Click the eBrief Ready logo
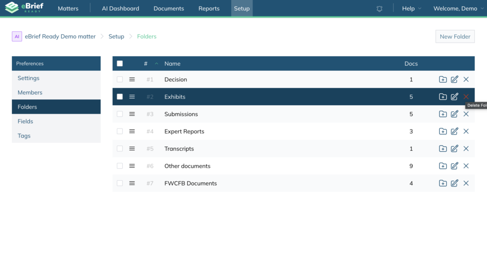 24,8
